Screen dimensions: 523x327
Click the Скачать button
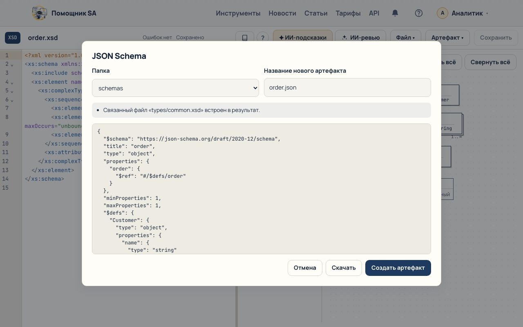tap(344, 268)
